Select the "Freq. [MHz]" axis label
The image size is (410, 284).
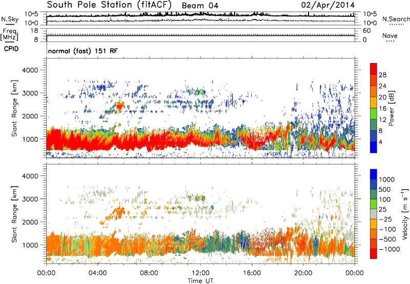click(9, 35)
